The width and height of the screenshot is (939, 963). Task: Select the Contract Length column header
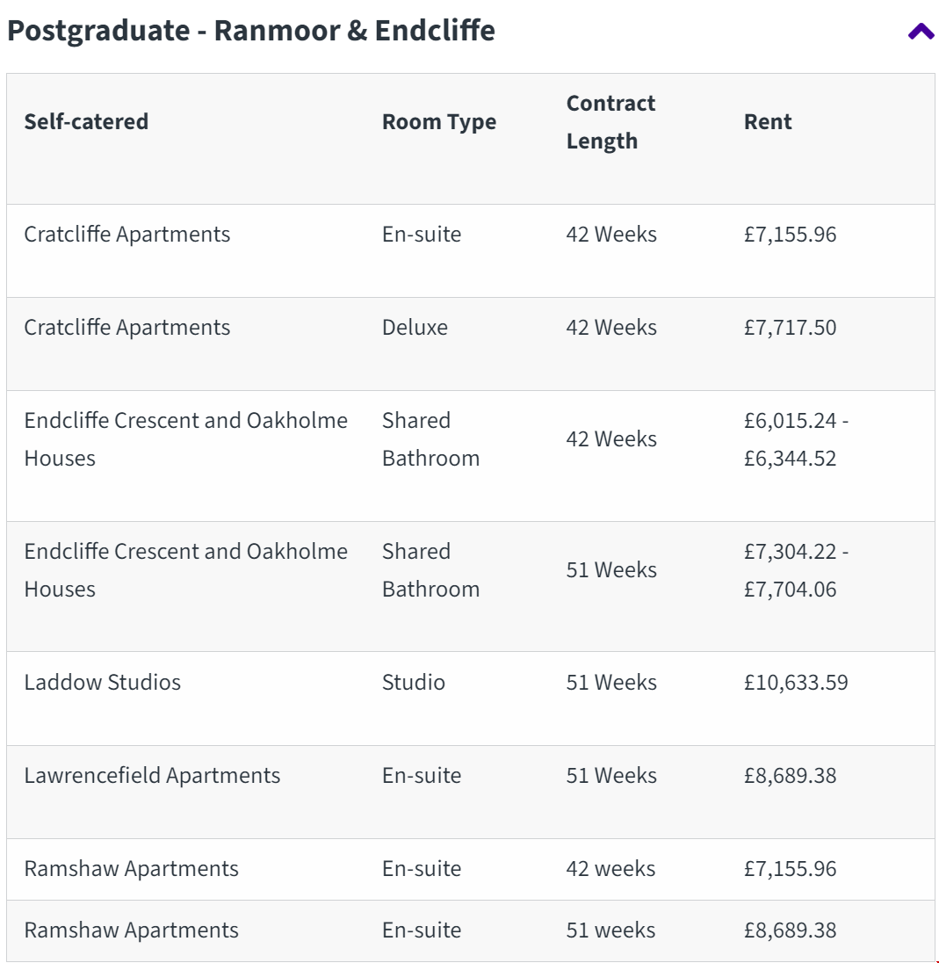[610, 122]
